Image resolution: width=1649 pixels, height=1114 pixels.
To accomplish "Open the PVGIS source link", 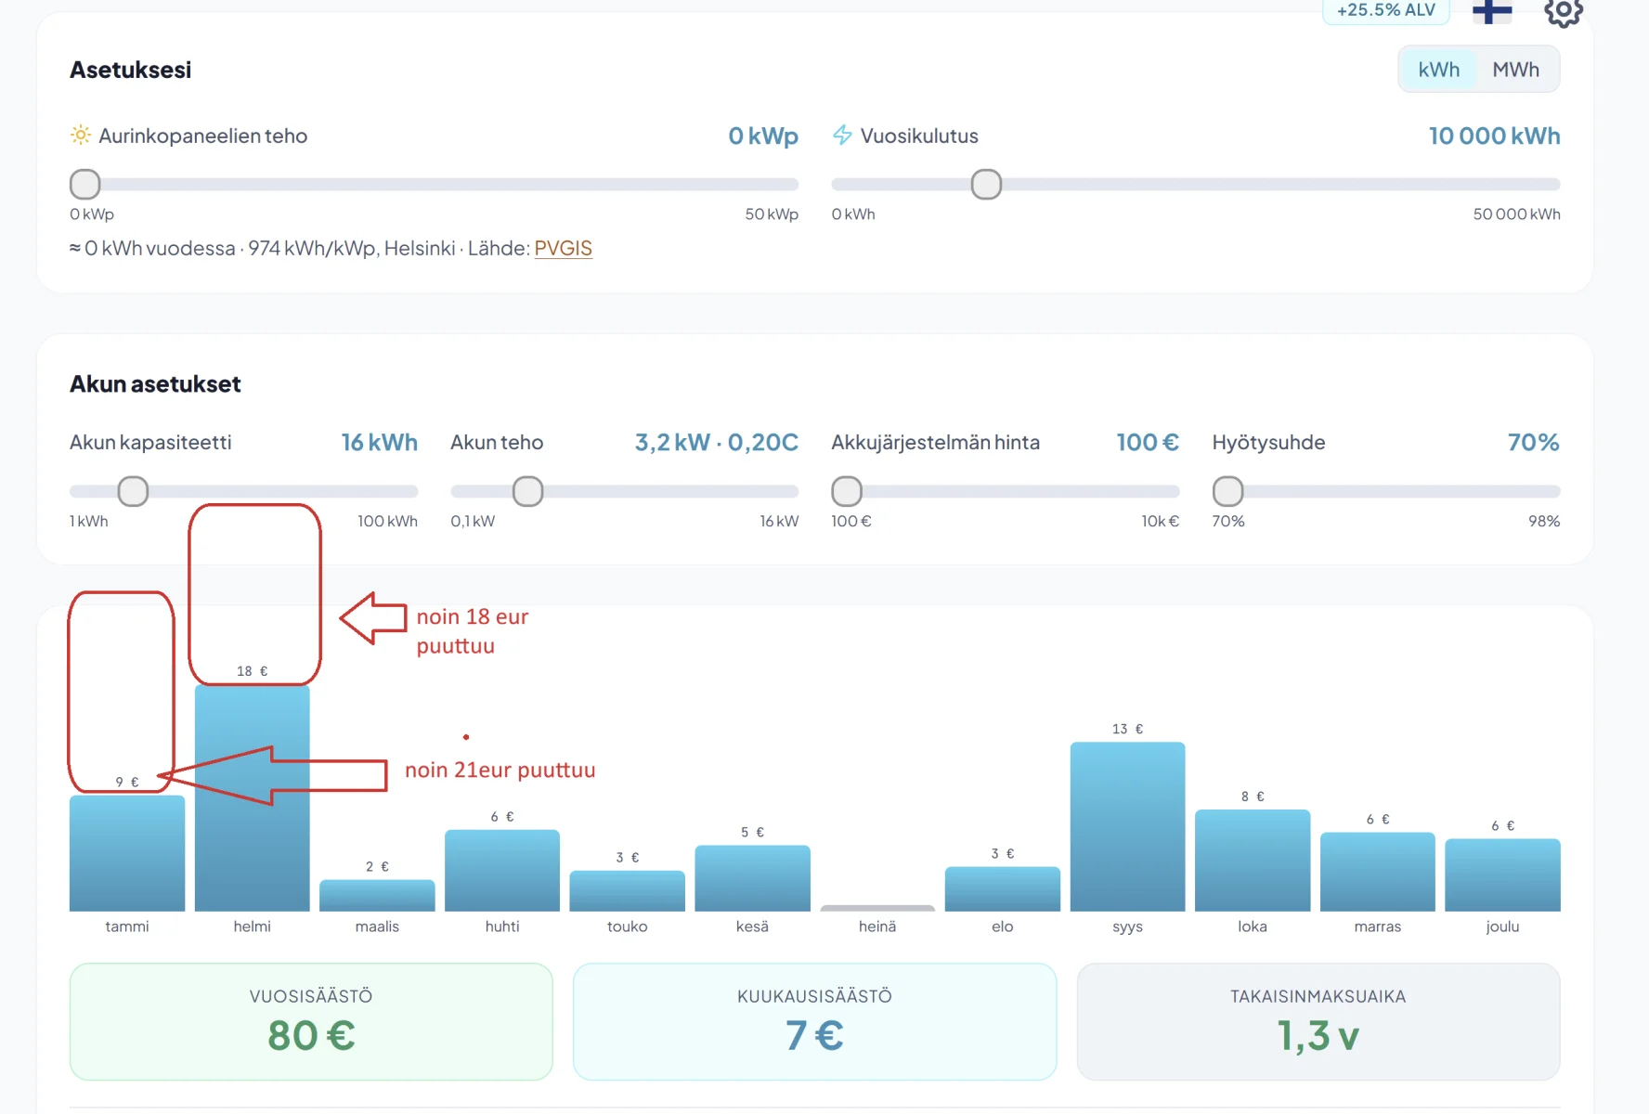I will pos(563,249).
